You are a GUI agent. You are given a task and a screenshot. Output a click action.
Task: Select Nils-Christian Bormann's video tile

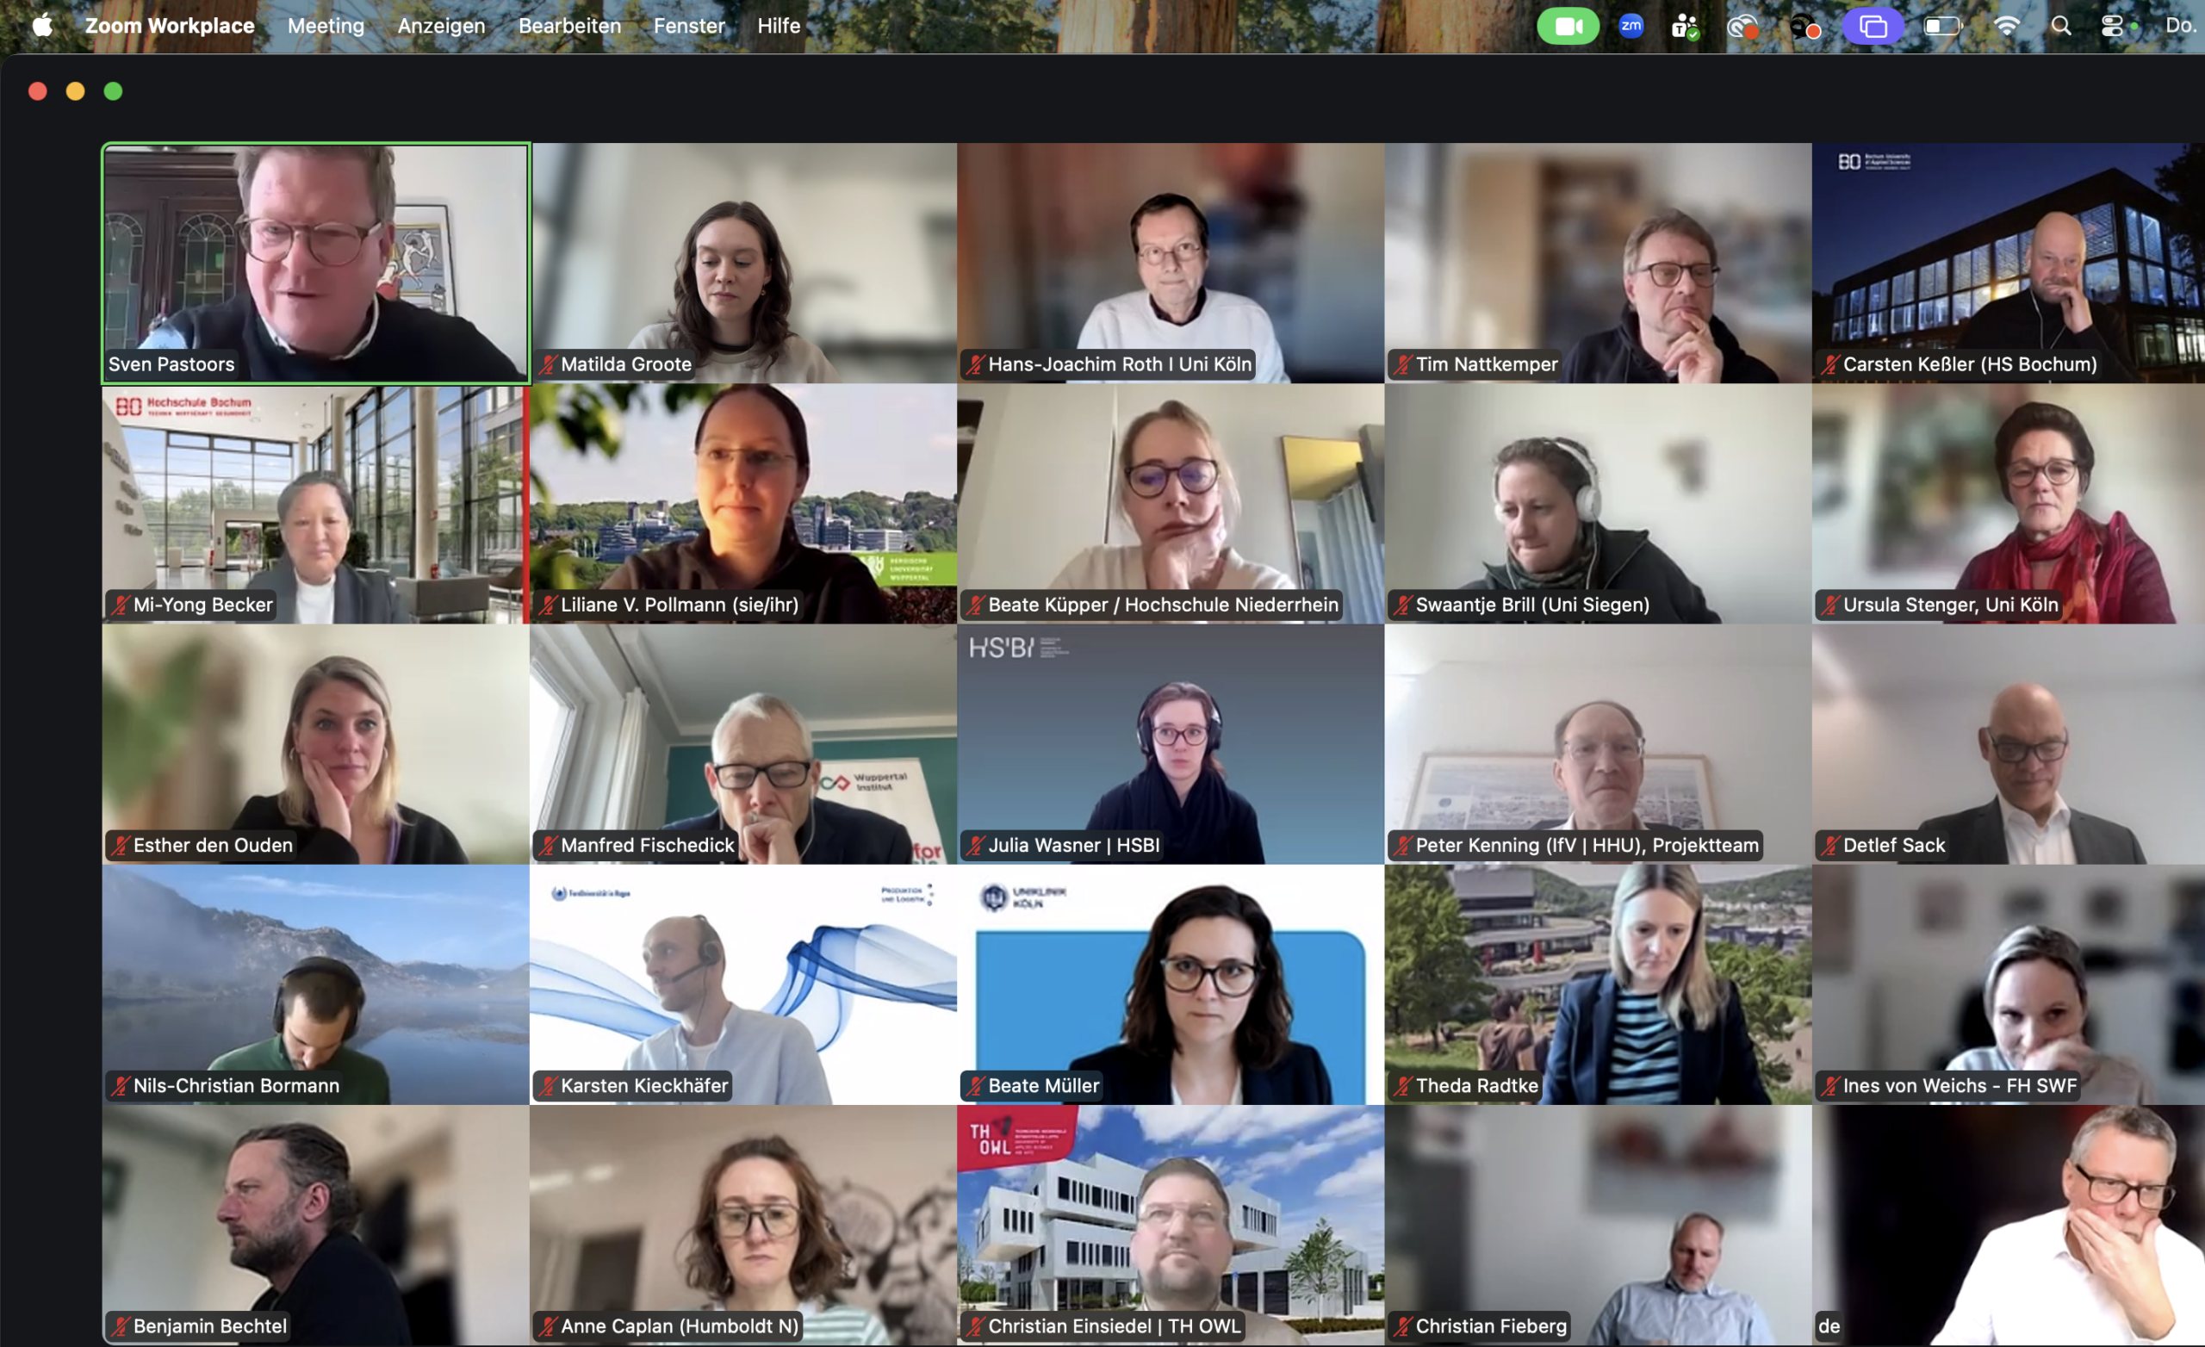(x=316, y=984)
